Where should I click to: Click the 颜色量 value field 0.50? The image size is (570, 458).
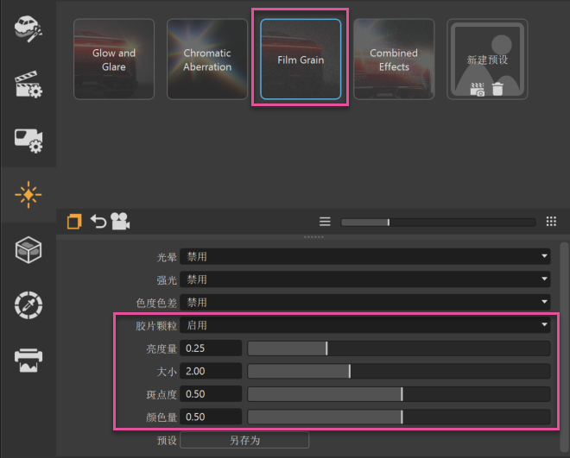(x=211, y=417)
